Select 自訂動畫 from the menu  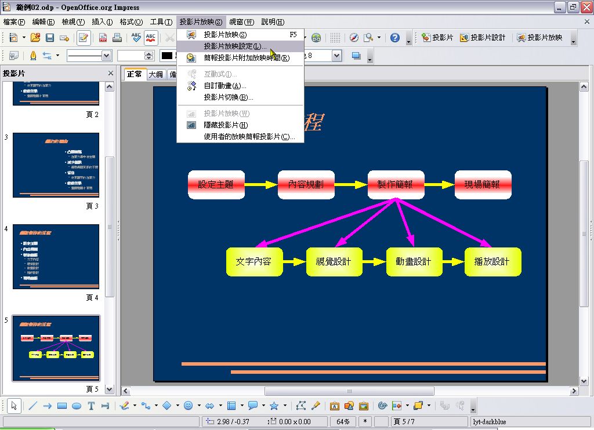coord(224,86)
